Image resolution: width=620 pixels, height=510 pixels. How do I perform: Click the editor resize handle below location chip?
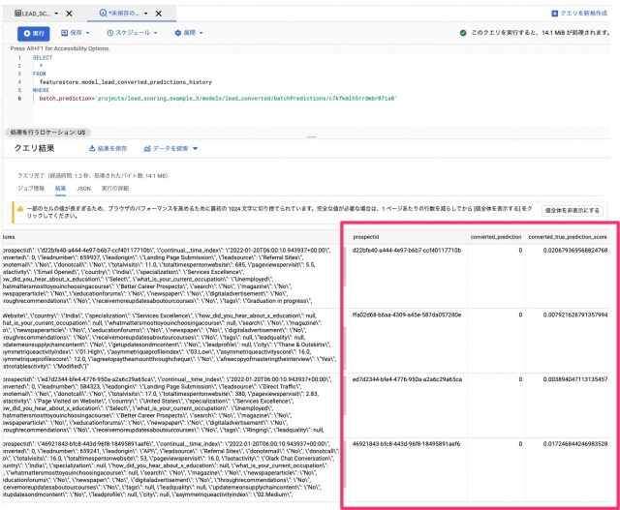pyautogui.click(x=312, y=136)
